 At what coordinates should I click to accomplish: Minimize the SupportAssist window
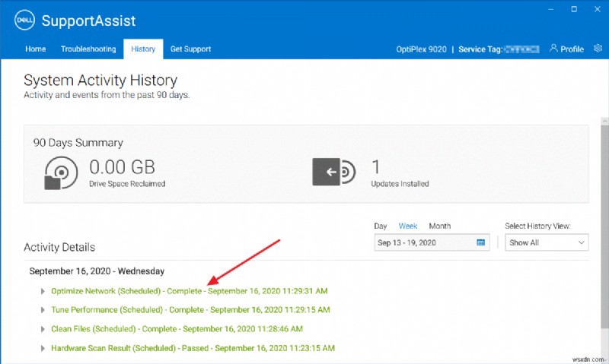[x=550, y=9]
